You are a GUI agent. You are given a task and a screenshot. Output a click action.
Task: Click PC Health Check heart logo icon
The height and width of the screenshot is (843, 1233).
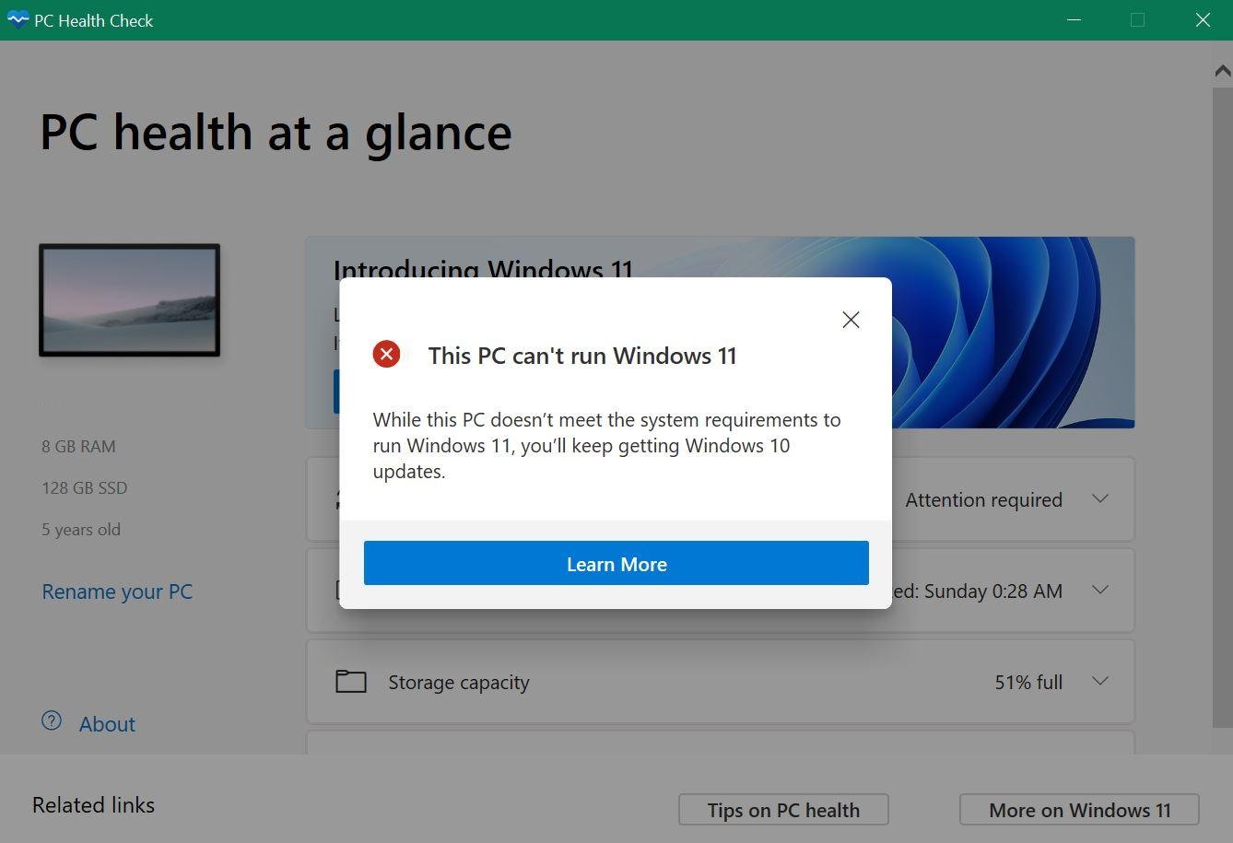(x=18, y=19)
